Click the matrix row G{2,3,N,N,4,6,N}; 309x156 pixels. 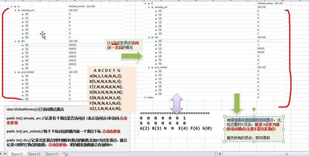click(x=105, y=109)
